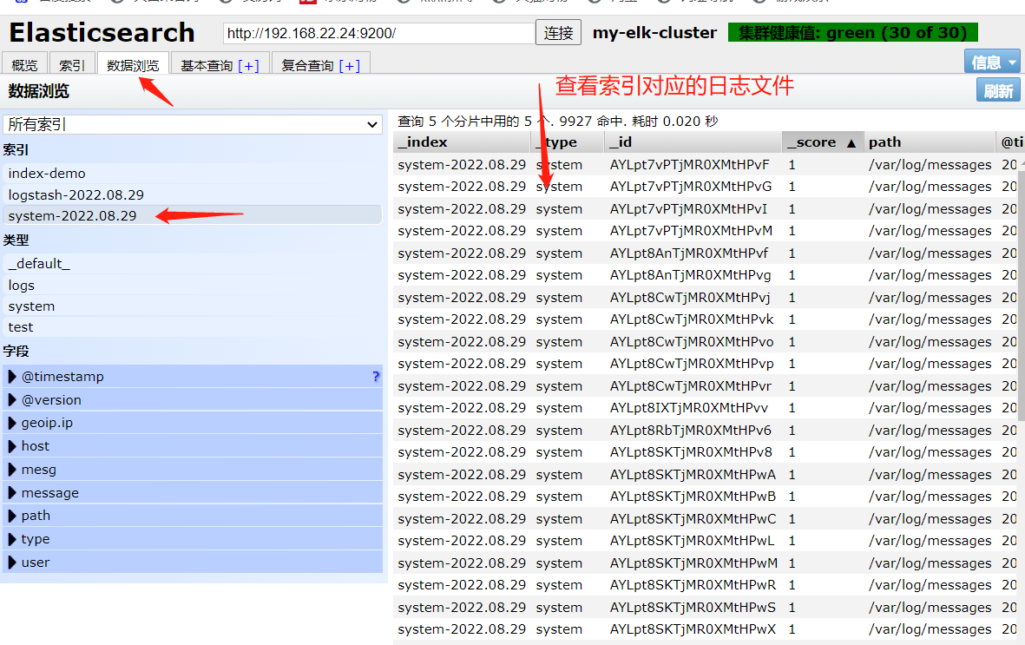Click row with id AYLpt8SKTjMR0XMtHPwC

706,519
